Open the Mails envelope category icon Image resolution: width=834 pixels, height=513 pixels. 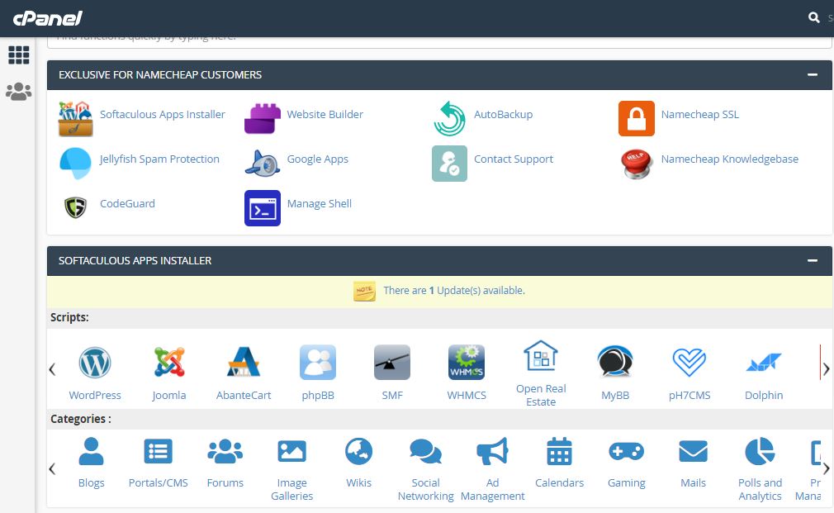coord(693,451)
